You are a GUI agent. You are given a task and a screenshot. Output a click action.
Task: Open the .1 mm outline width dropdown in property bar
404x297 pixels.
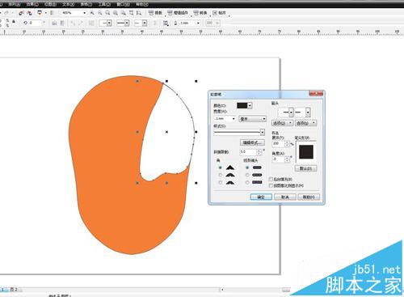click(x=198, y=23)
